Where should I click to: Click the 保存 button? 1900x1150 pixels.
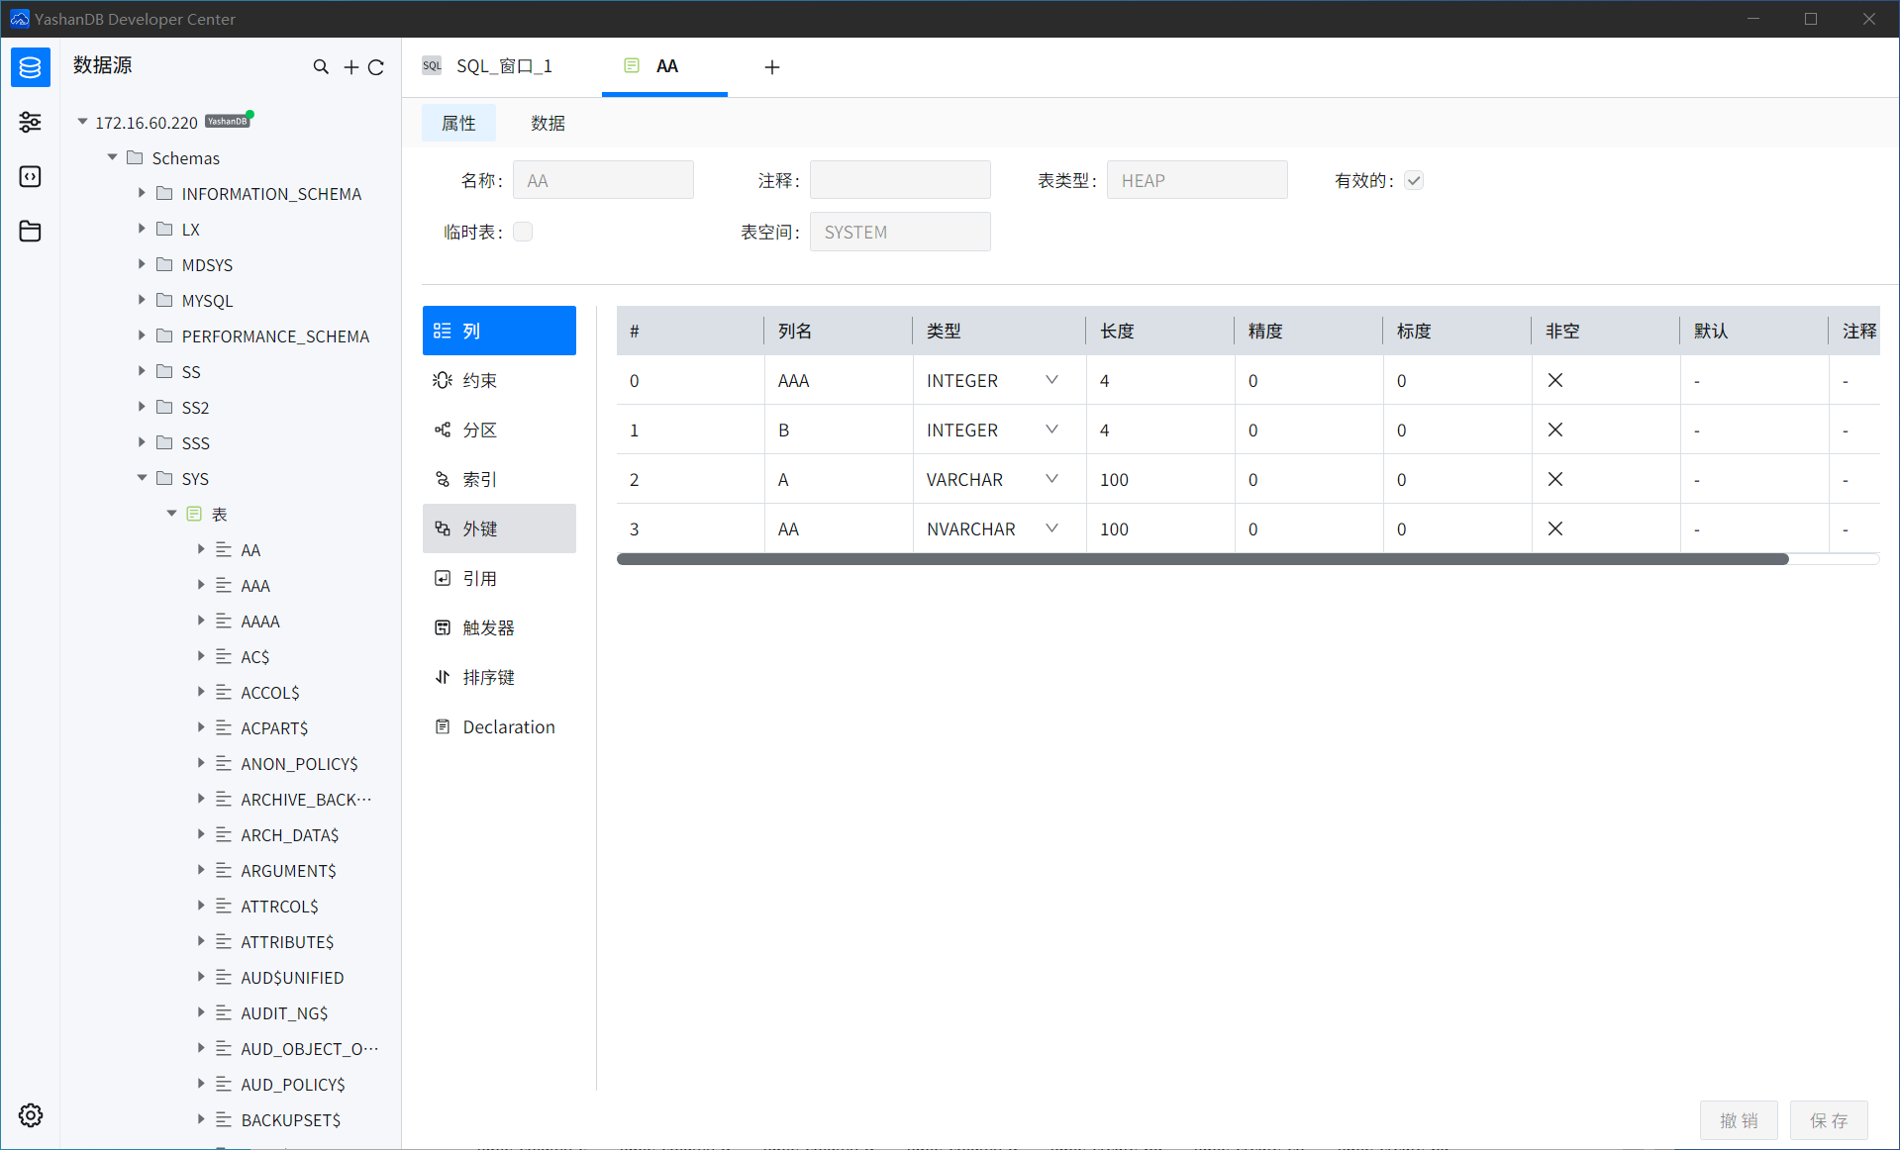[1828, 1120]
